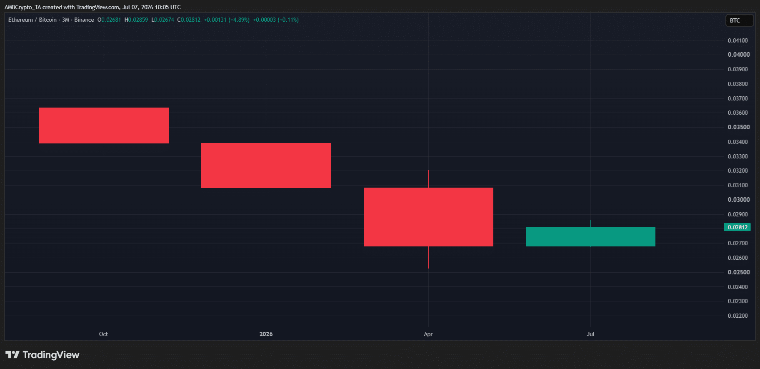Viewport: 760px width, 369px height.
Task: Click the TradingView logo
Action: 42,355
